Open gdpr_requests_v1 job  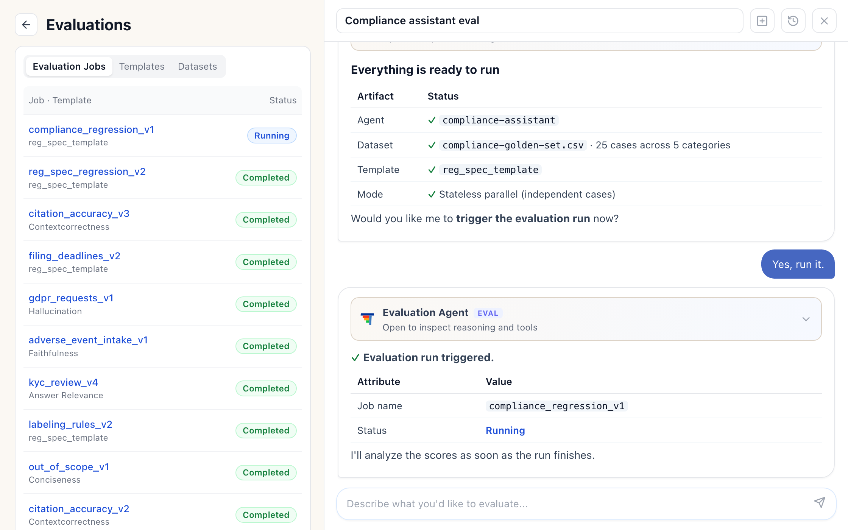[x=71, y=298]
